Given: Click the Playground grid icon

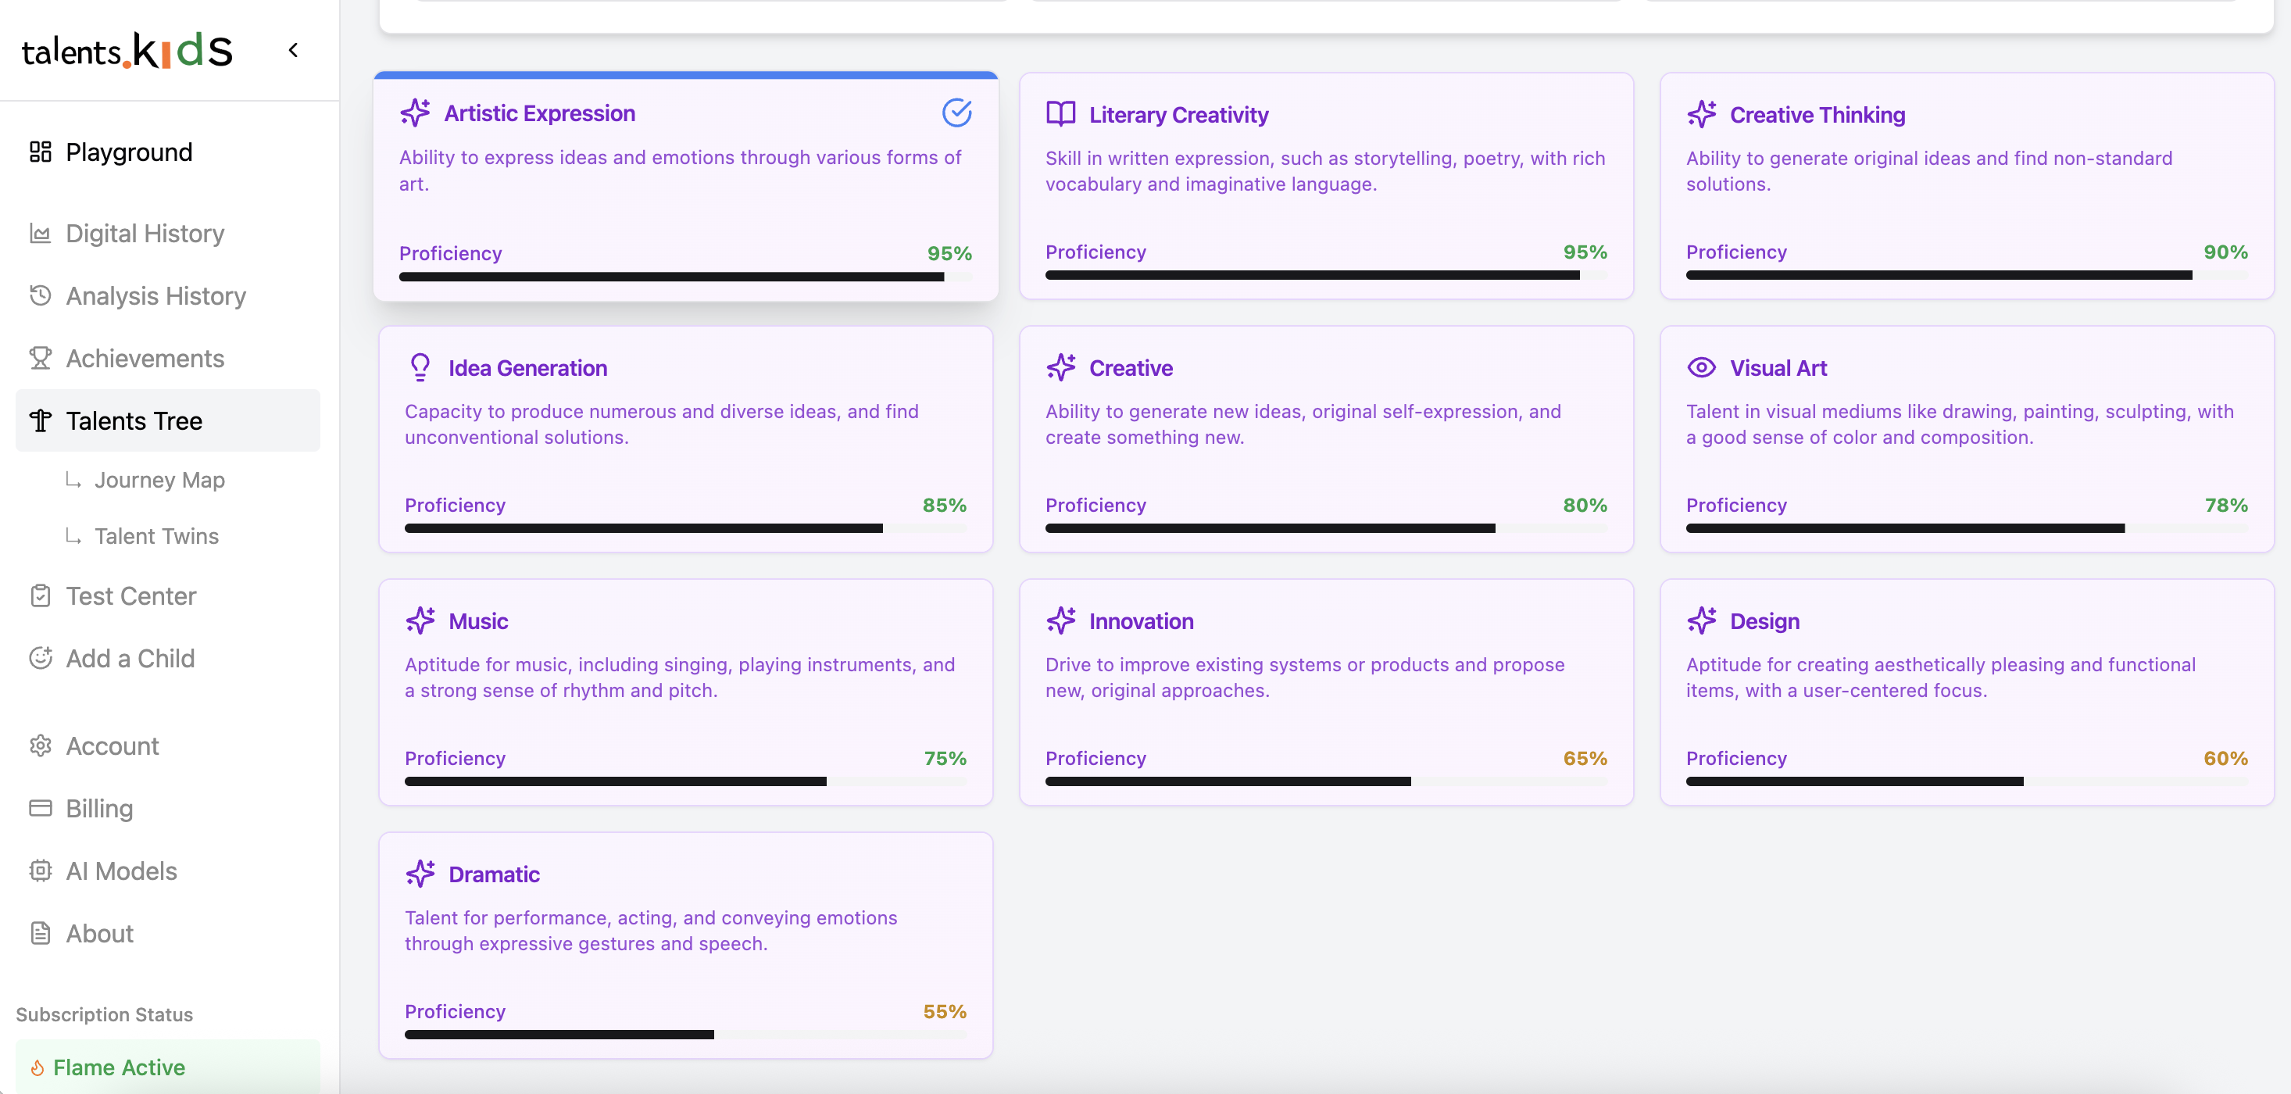Looking at the screenshot, I should (40, 152).
